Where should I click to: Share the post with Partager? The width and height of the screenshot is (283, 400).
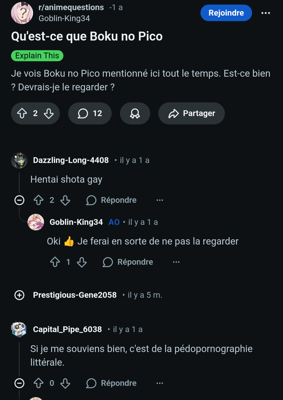[x=191, y=113]
